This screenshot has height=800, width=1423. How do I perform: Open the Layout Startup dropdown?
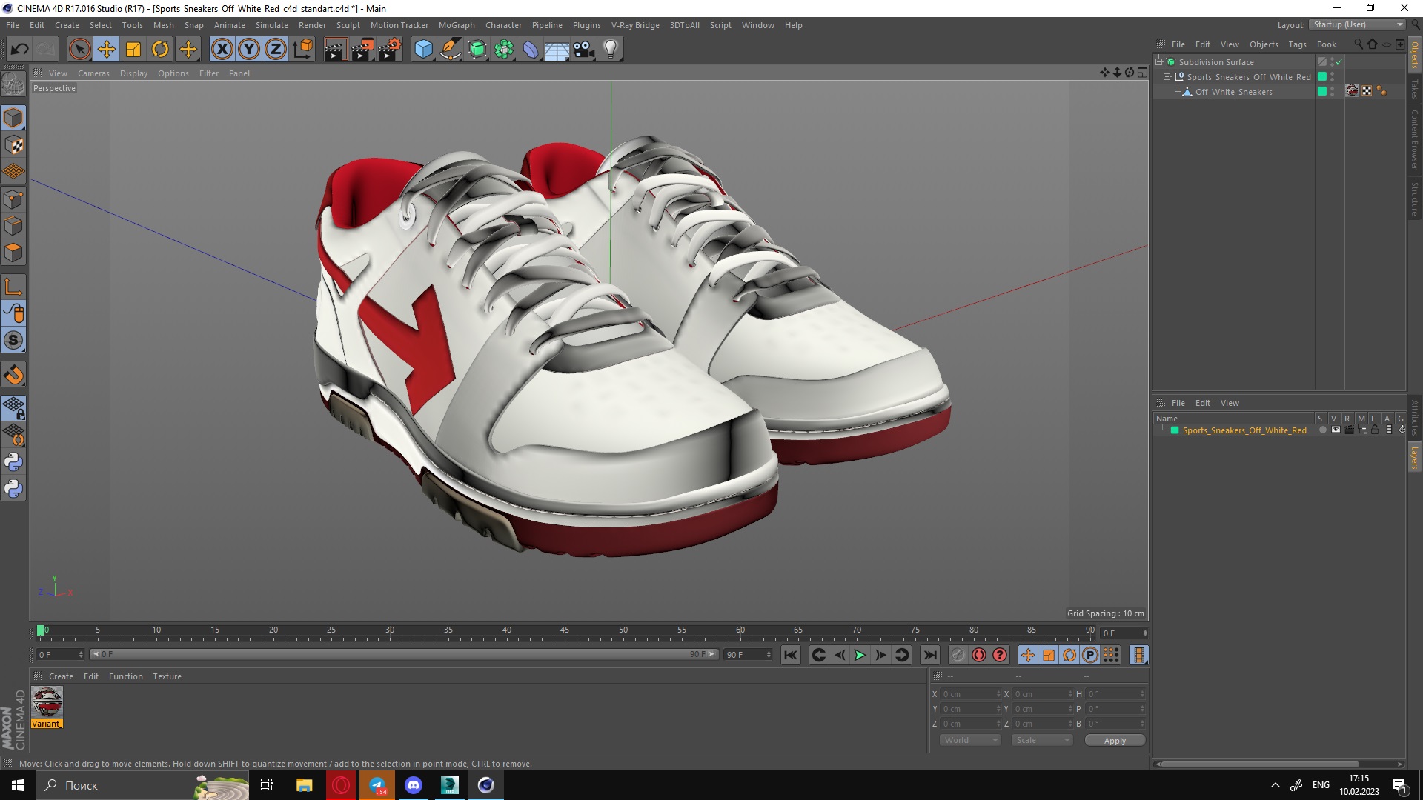click(1358, 25)
